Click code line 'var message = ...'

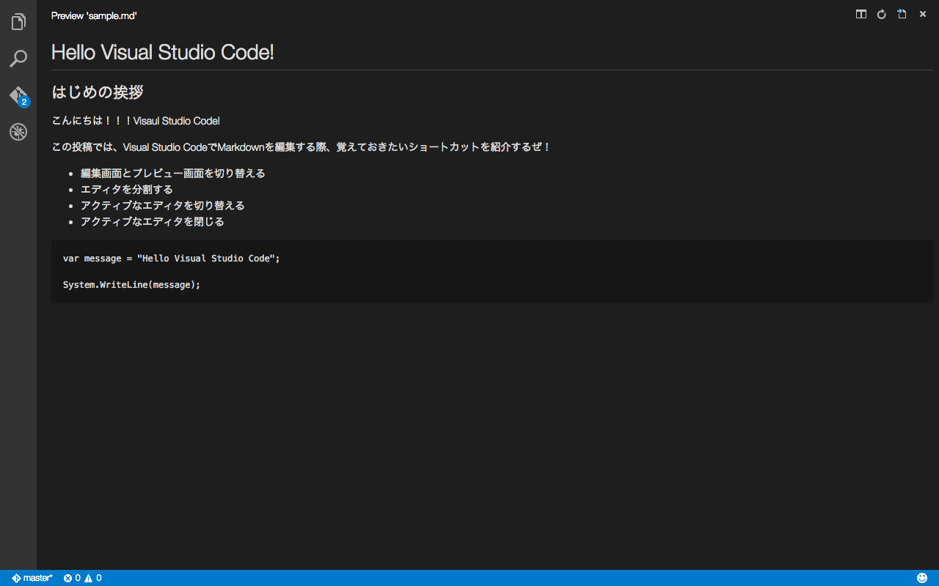pos(172,259)
